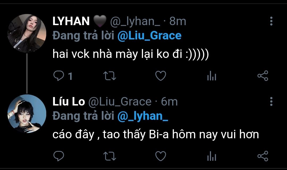Open the 8m timestamp on LYHAN's tweet
Viewport: 287px width, 170px height.
178,21
